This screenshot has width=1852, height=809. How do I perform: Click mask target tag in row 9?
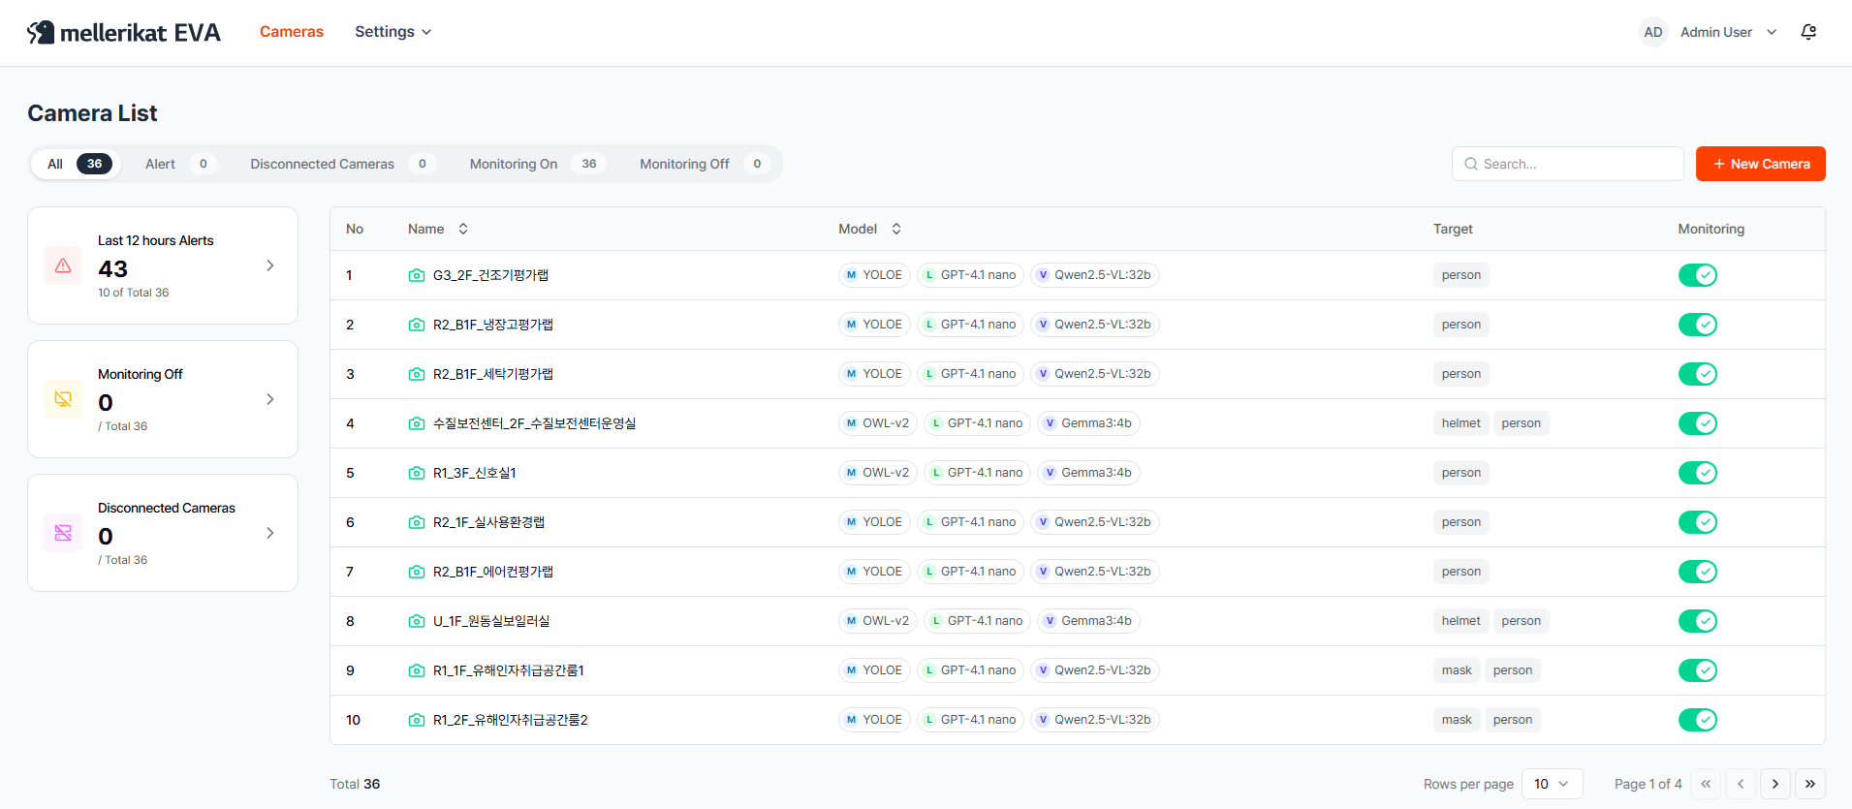[x=1457, y=670]
